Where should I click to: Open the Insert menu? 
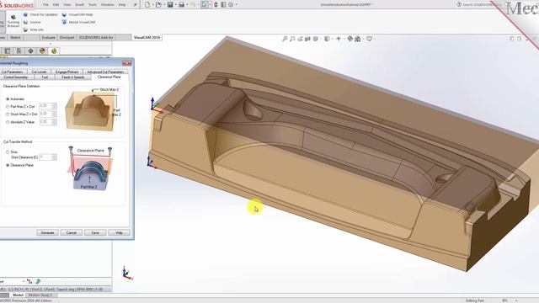(79, 5)
